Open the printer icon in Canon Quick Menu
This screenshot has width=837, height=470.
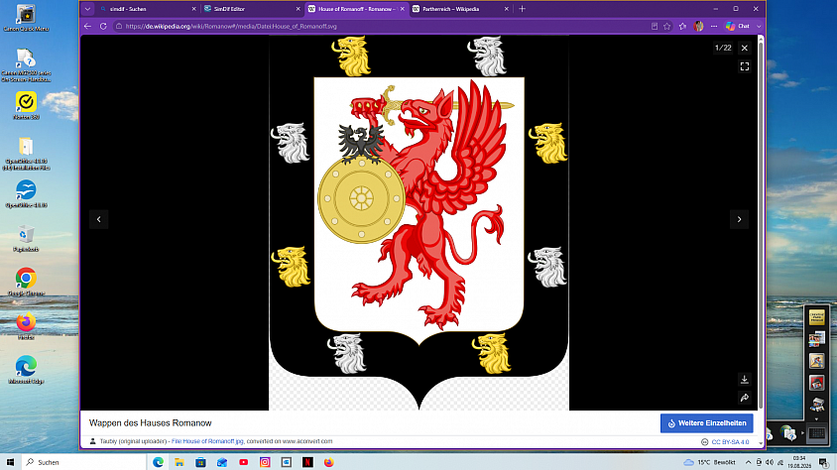817,406
